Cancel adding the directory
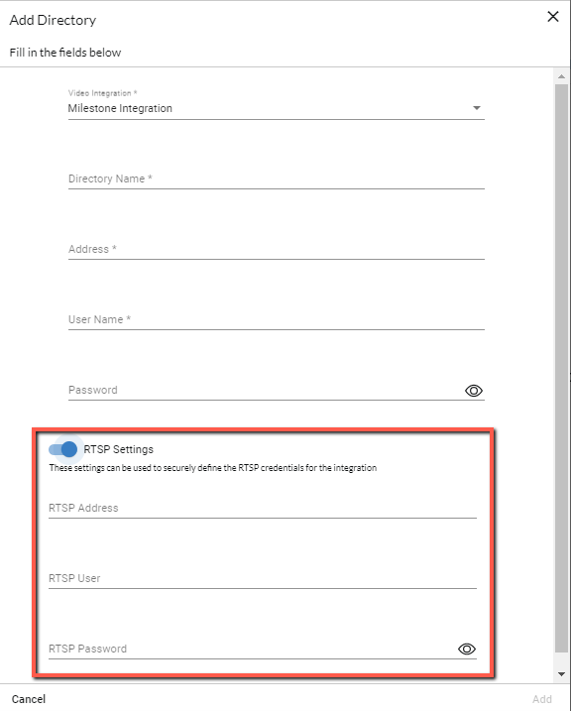This screenshot has width=571, height=711. click(29, 699)
